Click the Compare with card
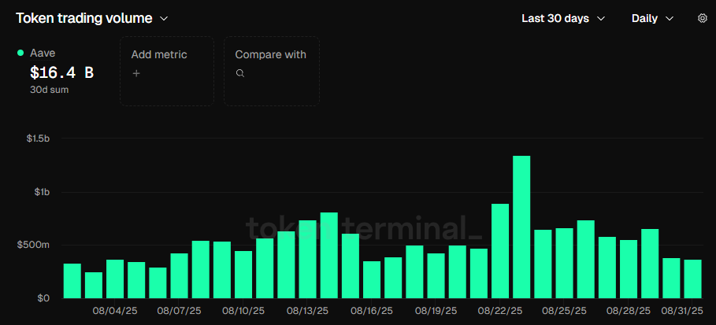 pyautogui.click(x=271, y=71)
